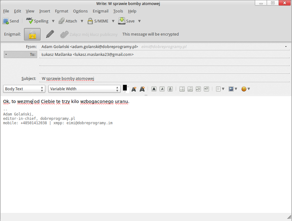Image resolution: width=292 pixels, height=221 pixels.
Task: Open the insert image dropdown
Action: [x=233, y=89]
